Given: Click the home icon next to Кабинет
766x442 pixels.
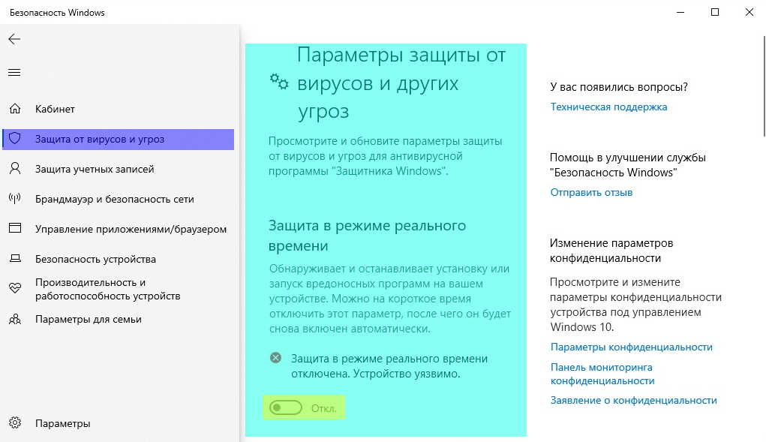Looking at the screenshot, I should [14, 109].
